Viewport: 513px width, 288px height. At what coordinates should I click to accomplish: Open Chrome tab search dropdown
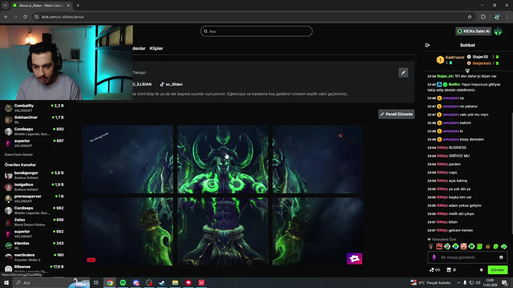(x=5, y=6)
